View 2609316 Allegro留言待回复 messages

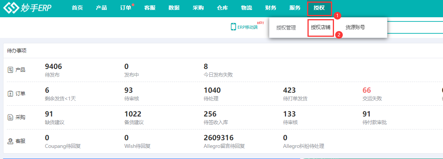[x=218, y=138]
